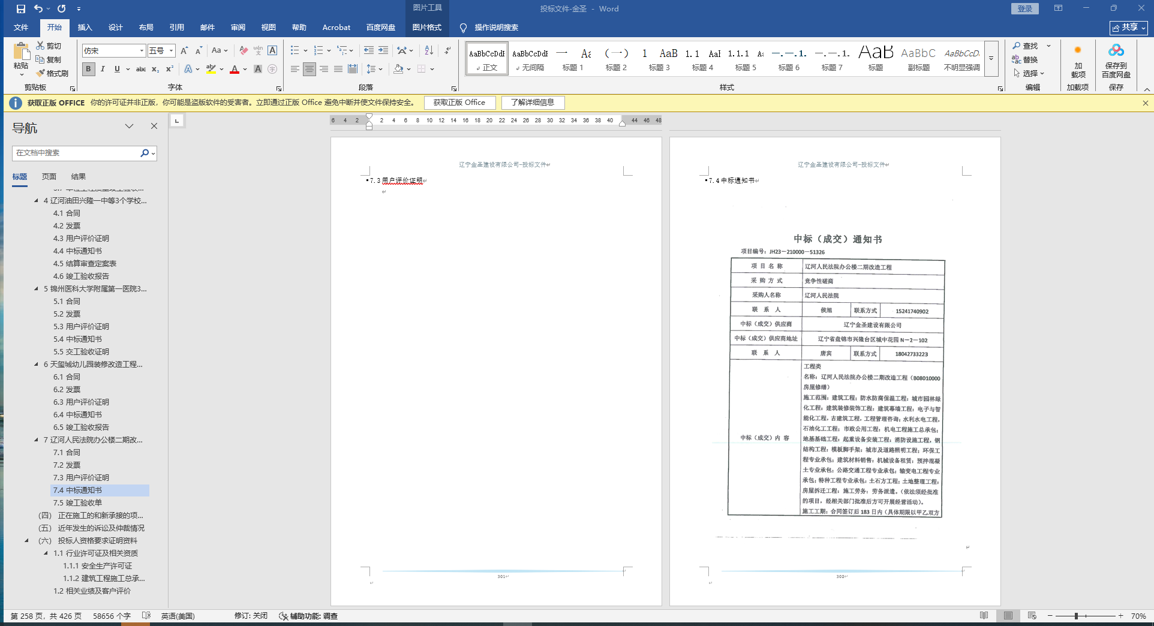Click the 登录 sign-in button
Screen dimensions: 1154x626
[1025, 8]
